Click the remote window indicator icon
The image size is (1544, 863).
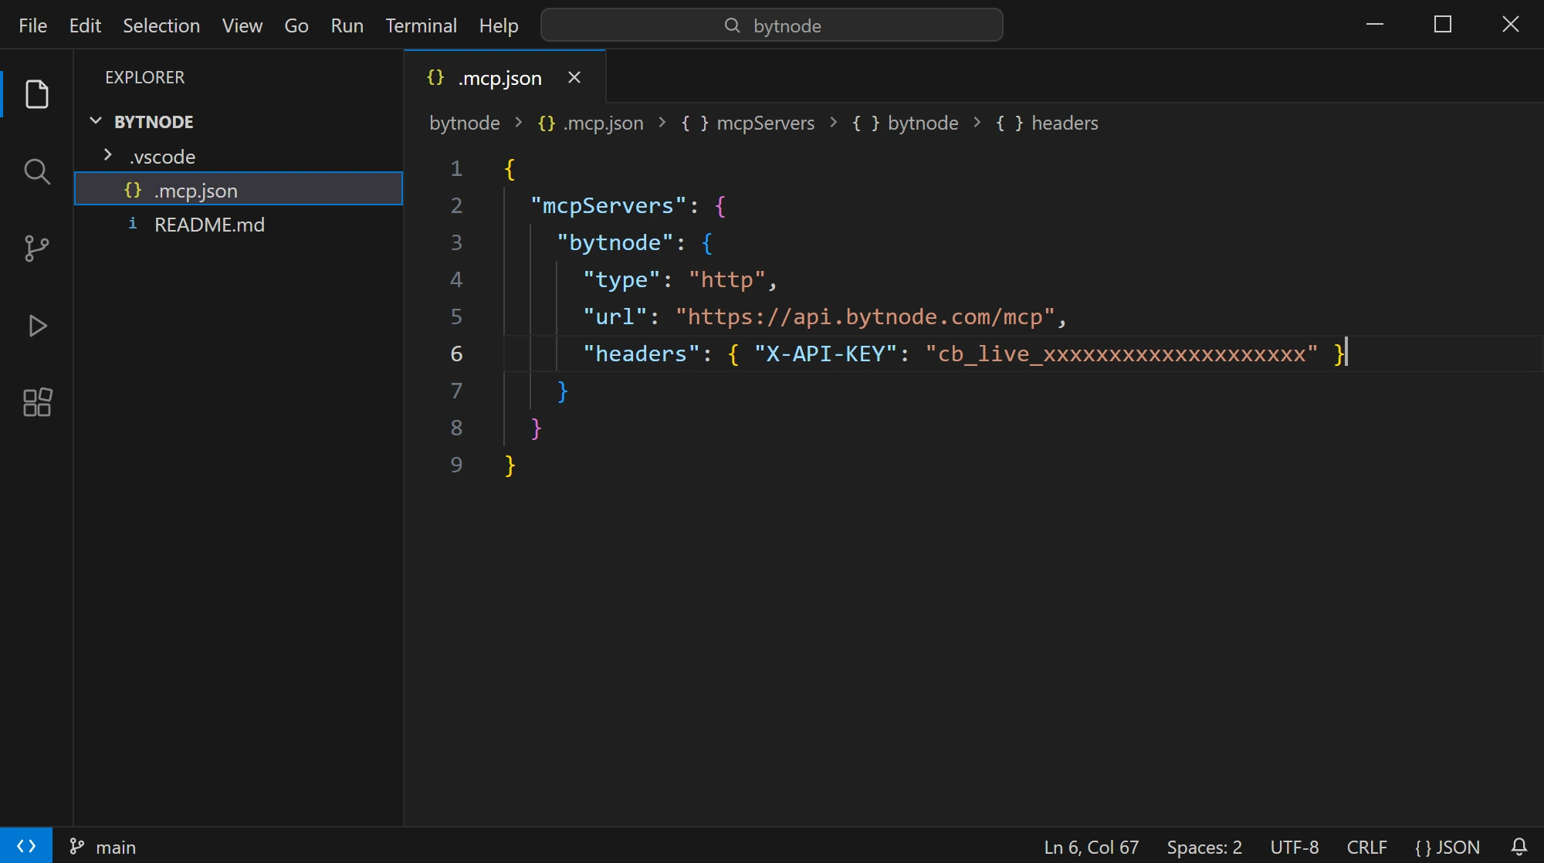point(26,846)
